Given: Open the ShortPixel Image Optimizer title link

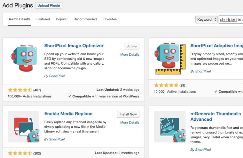Looking at the screenshot, I should click(74, 46).
